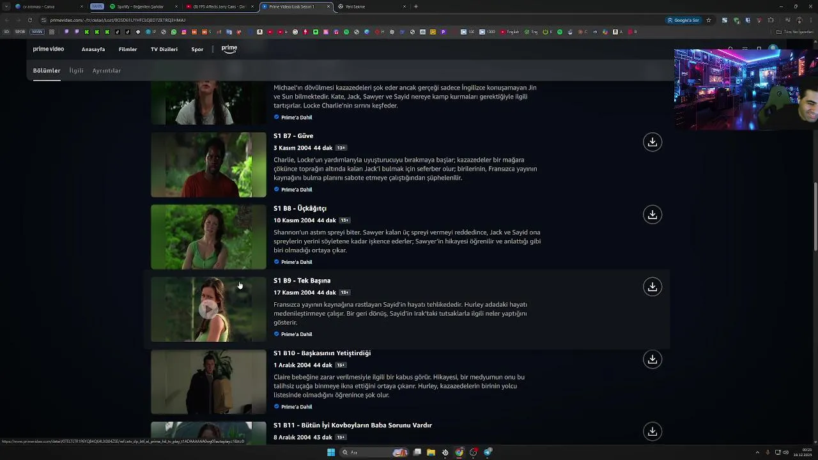
Task: Open the Prime section in navigation
Action: (229, 49)
